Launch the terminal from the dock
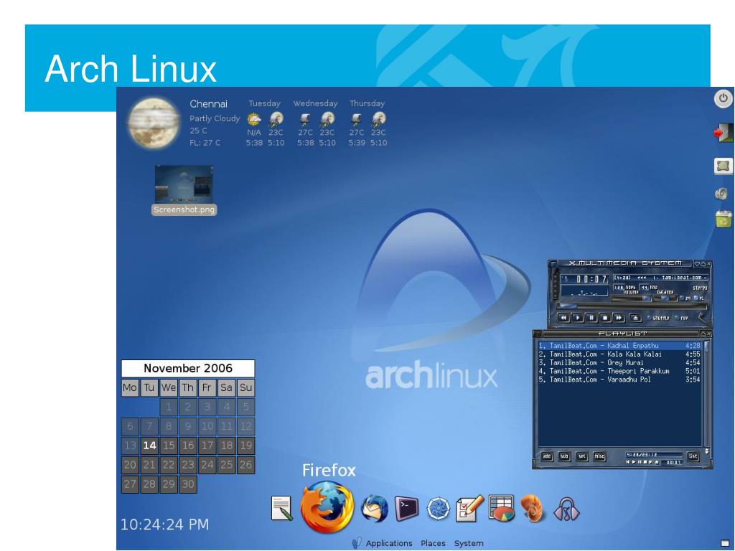 point(406,509)
